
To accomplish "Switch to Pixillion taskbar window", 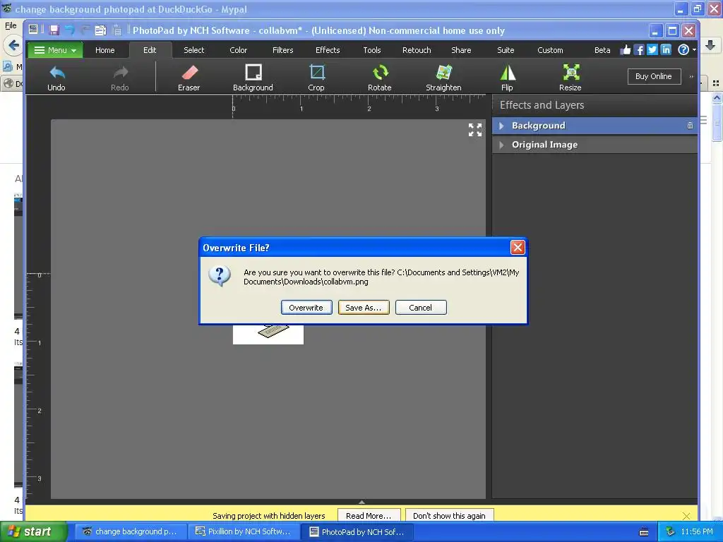I will [244, 531].
